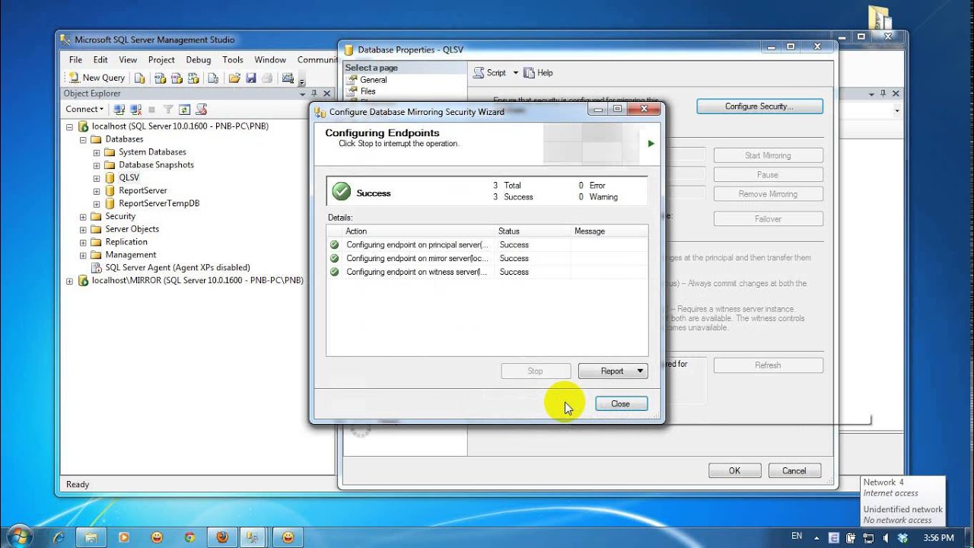Screen dimensions: 974x548
Task: Select the QLSV database in tree
Action: coord(129,177)
